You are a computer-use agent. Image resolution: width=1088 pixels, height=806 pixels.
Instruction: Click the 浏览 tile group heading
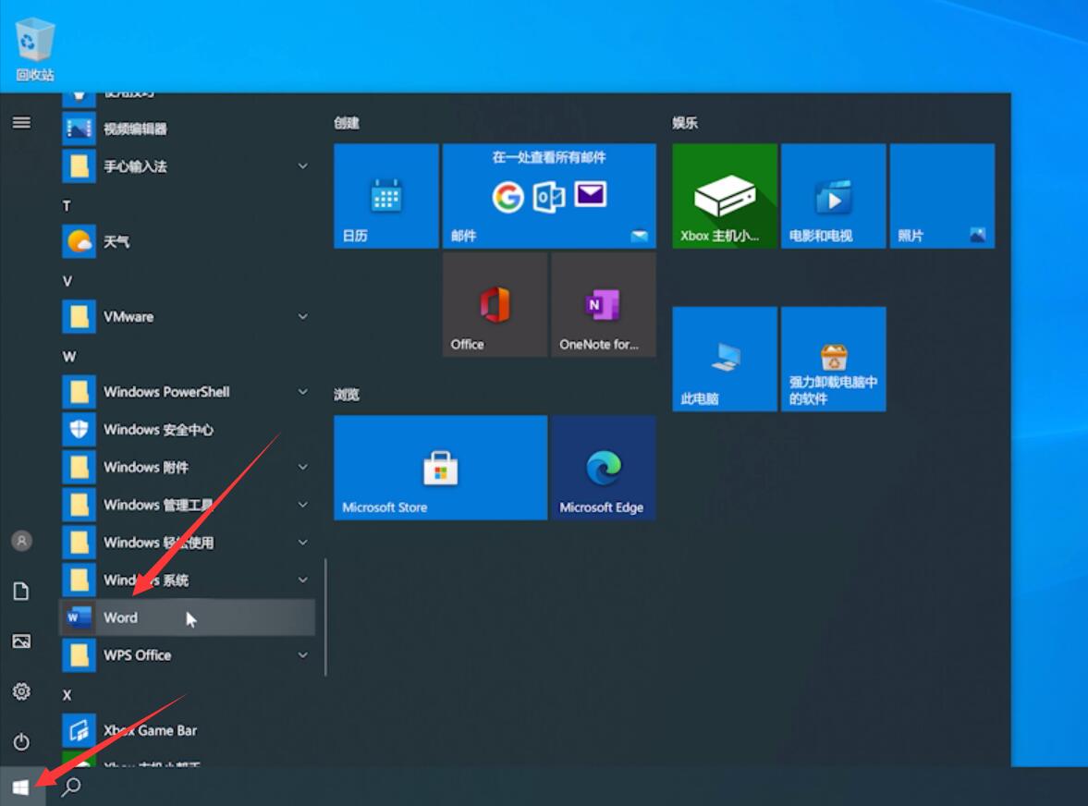pyautogui.click(x=347, y=395)
